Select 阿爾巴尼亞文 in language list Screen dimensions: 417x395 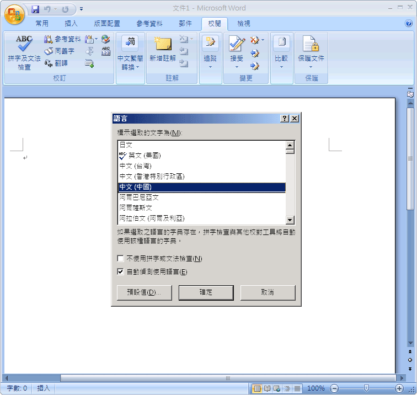[x=201, y=197]
